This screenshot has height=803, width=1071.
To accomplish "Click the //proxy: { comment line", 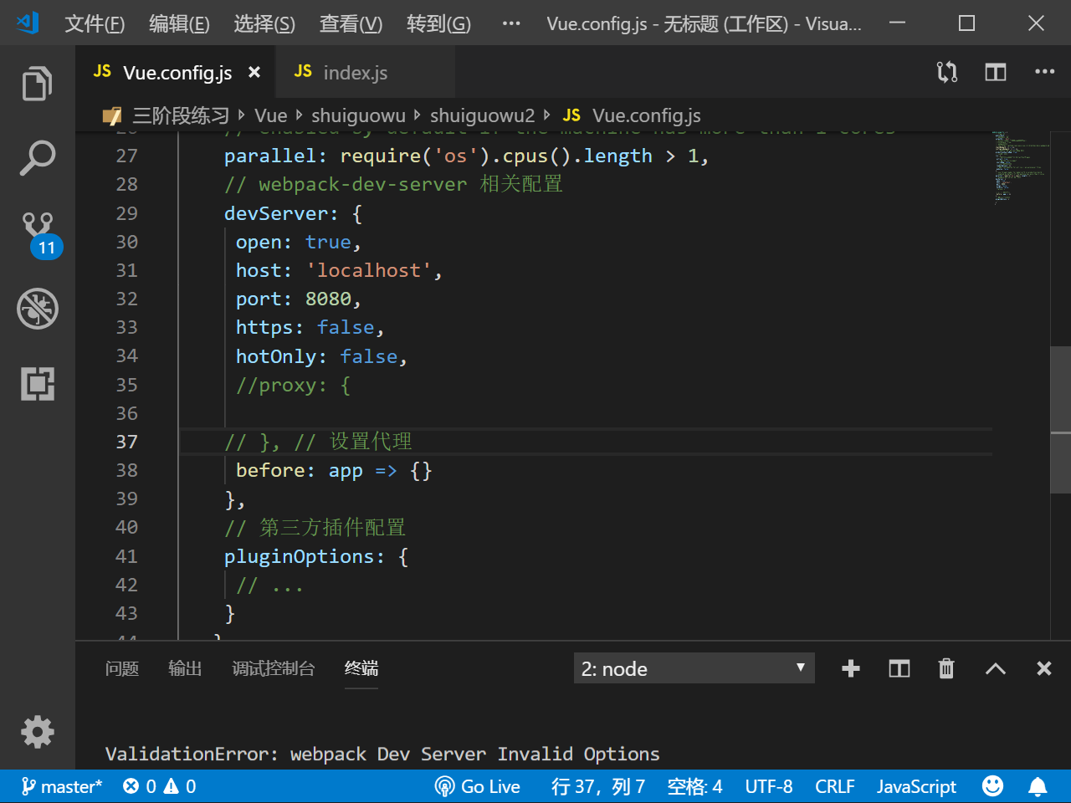I will [x=293, y=385].
